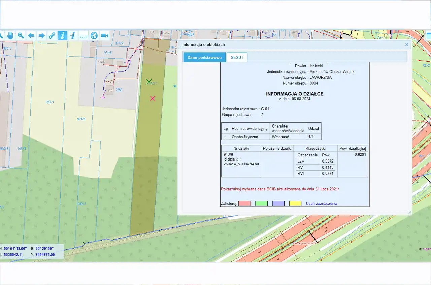Screen dimensions: 431x285
Task: Toggle the object information tool
Action: coord(62,35)
